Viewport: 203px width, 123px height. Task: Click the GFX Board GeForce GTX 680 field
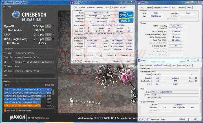tap(34, 71)
